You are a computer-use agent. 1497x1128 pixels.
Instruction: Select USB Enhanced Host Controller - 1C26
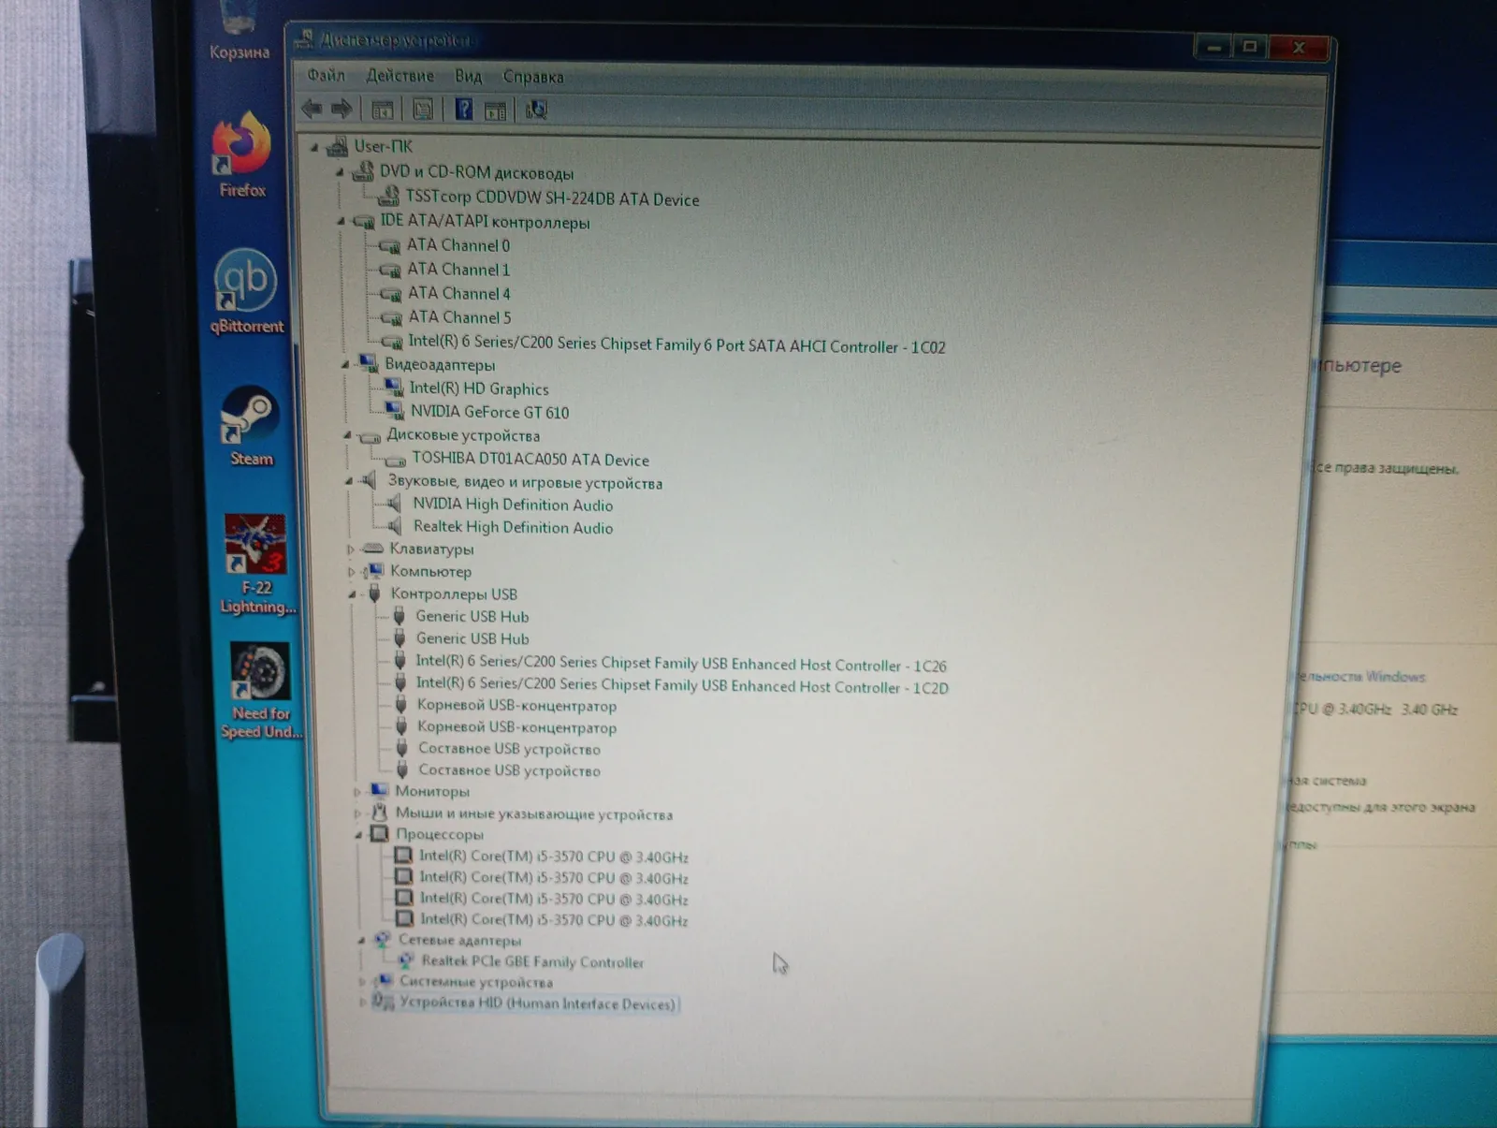(681, 664)
